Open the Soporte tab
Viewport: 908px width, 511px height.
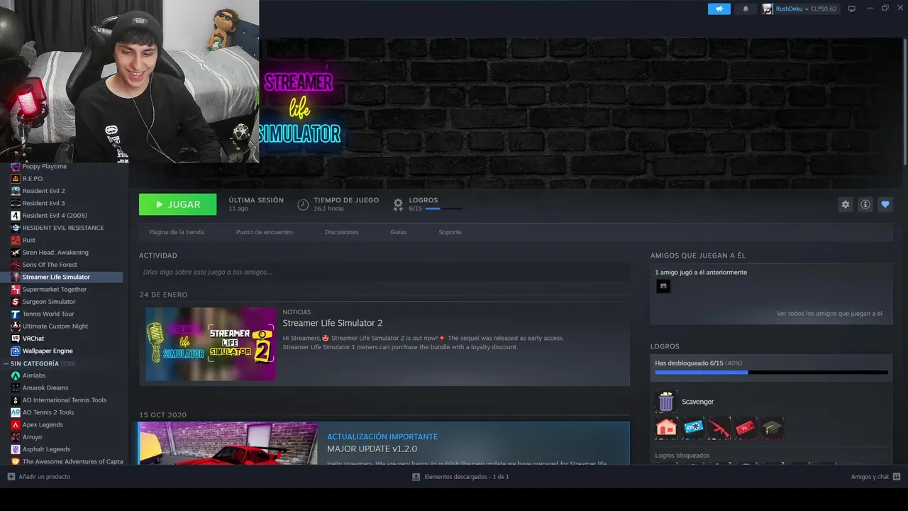tap(450, 232)
